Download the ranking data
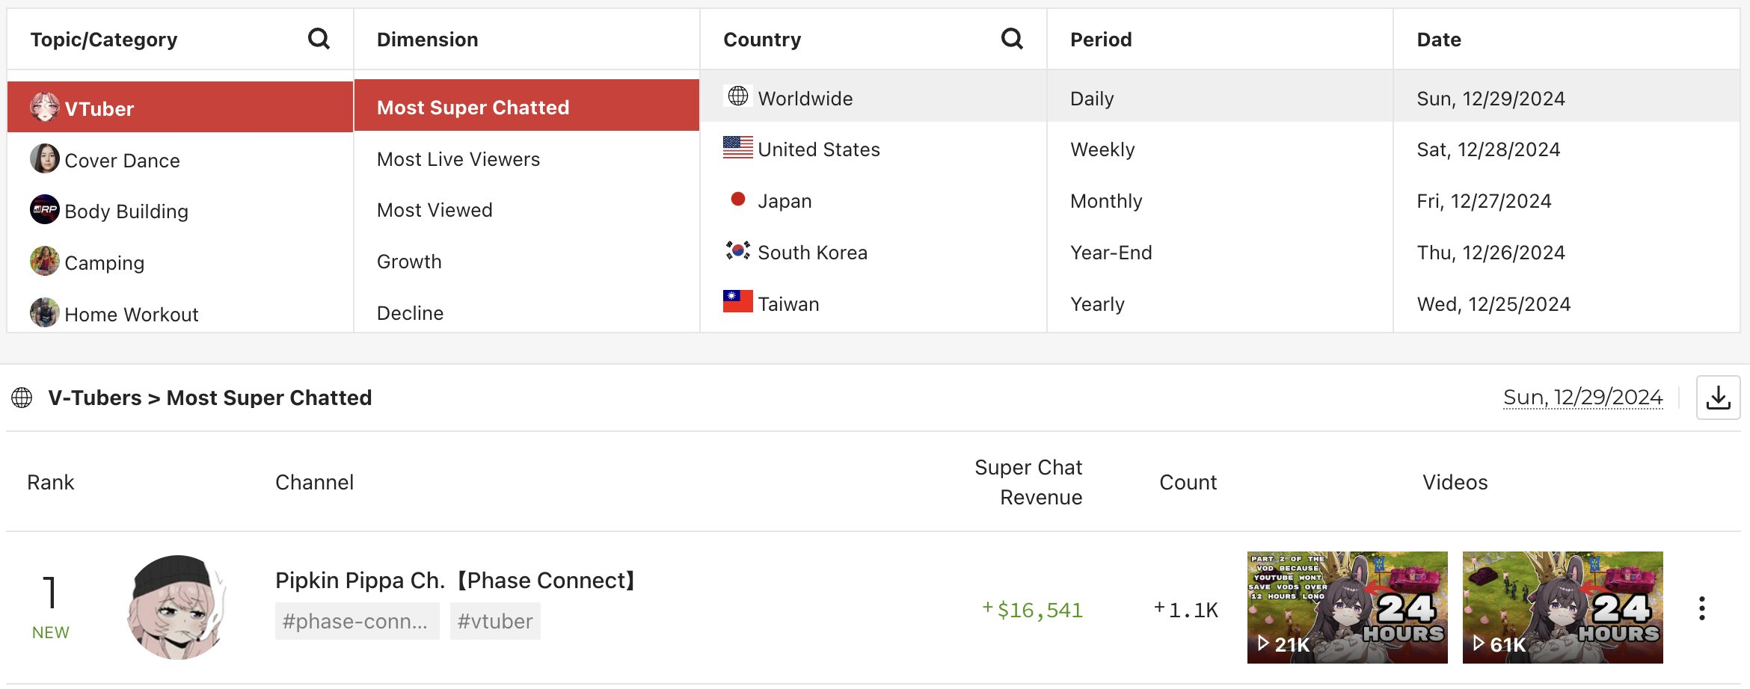 (x=1719, y=398)
